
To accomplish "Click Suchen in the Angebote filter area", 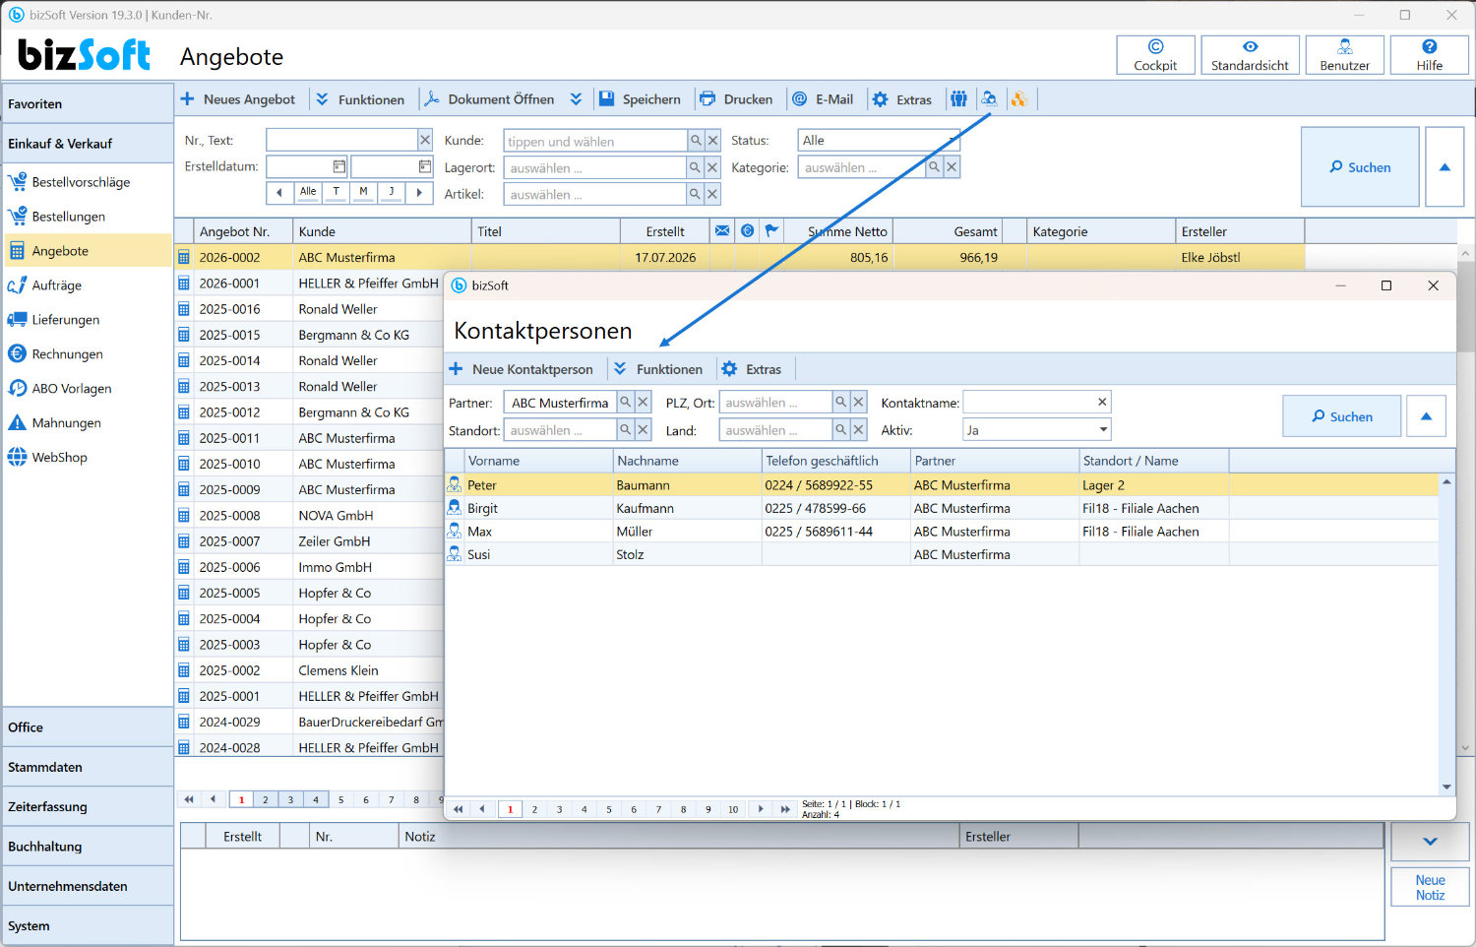I will pyautogui.click(x=1360, y=166).
